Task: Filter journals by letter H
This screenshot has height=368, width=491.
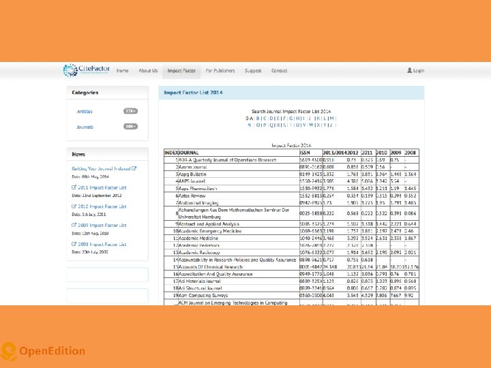Action: pyautogui.click(x=298, y=119)
